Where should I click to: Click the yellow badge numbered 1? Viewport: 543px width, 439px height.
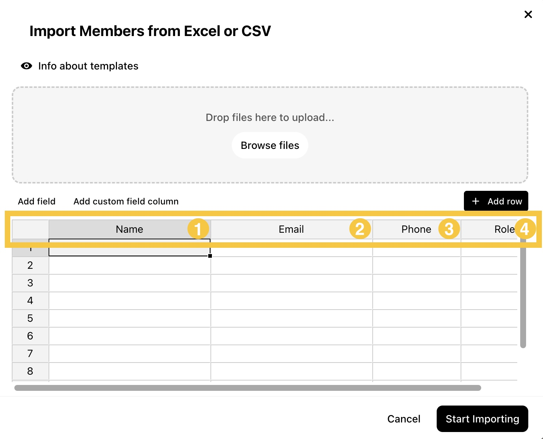click(x=198, y=229)
